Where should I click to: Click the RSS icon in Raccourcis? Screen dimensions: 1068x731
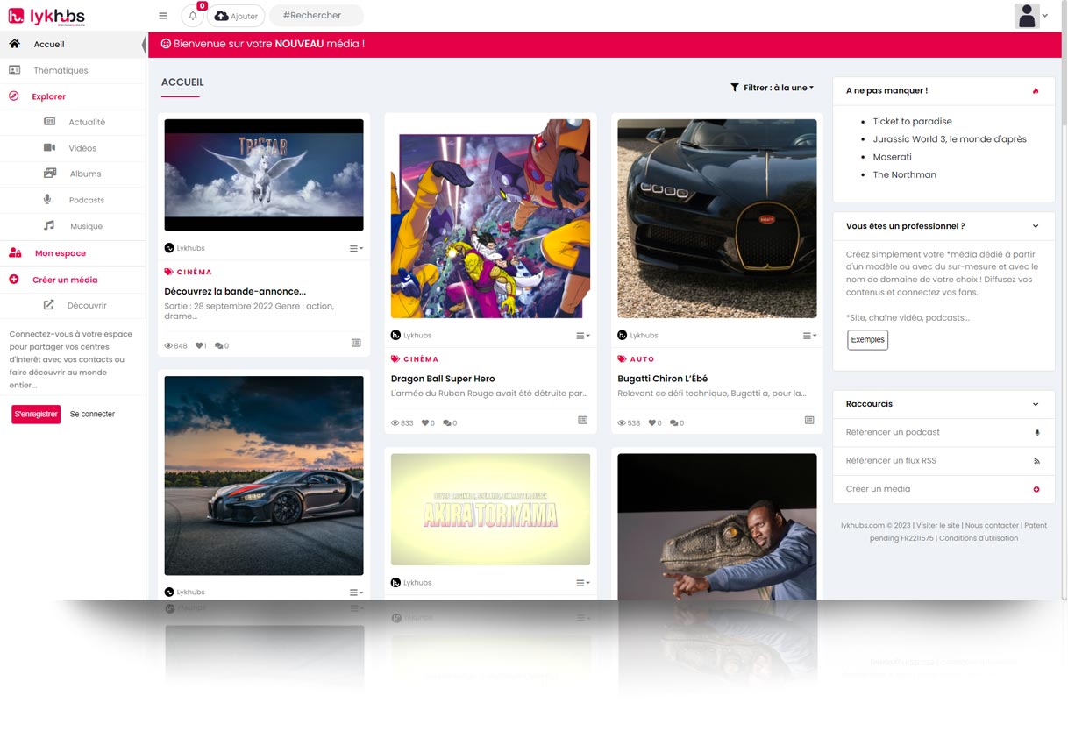coord(1036,461)
